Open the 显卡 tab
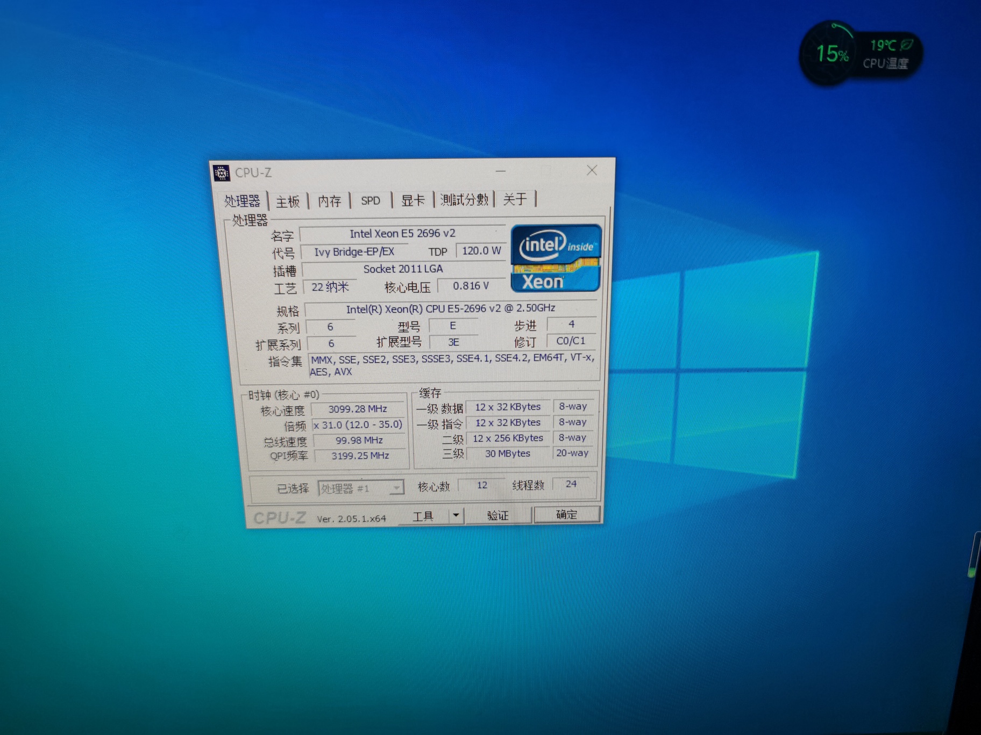The height and width of the screenshot is (735, 981). [413, 200]
